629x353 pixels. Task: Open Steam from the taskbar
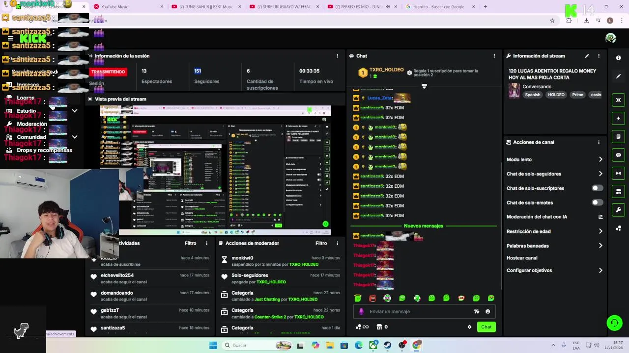388,345
